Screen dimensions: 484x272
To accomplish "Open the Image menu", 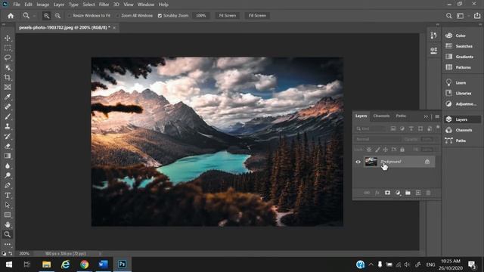I will pyautogui.click(x=42, y=5).
